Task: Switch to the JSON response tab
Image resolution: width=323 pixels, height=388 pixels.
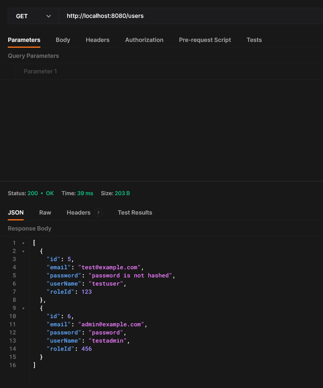Action: 16,213
